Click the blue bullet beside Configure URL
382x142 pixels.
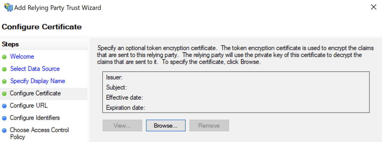coord(4,106)
